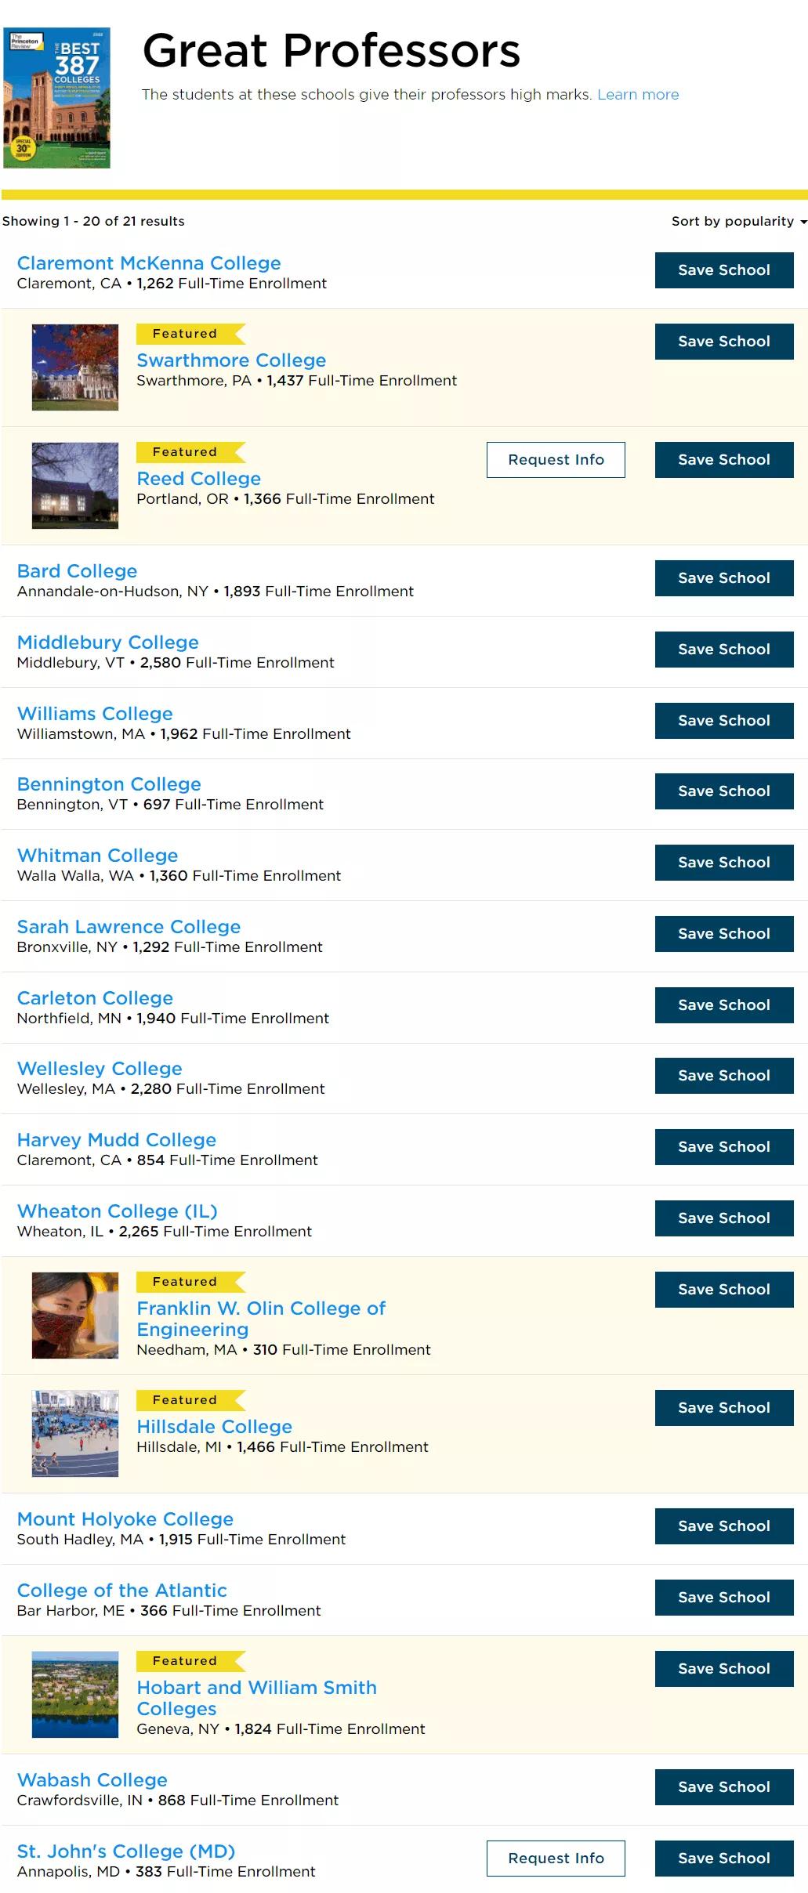Open Harvey Mudd College profile link

(x=117, y=1140)
